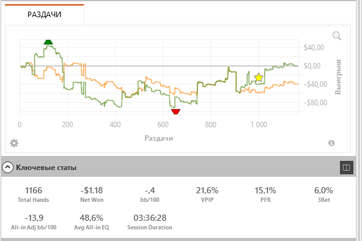Click the Net Won -$1.18 stat

[x=92, y=195]
